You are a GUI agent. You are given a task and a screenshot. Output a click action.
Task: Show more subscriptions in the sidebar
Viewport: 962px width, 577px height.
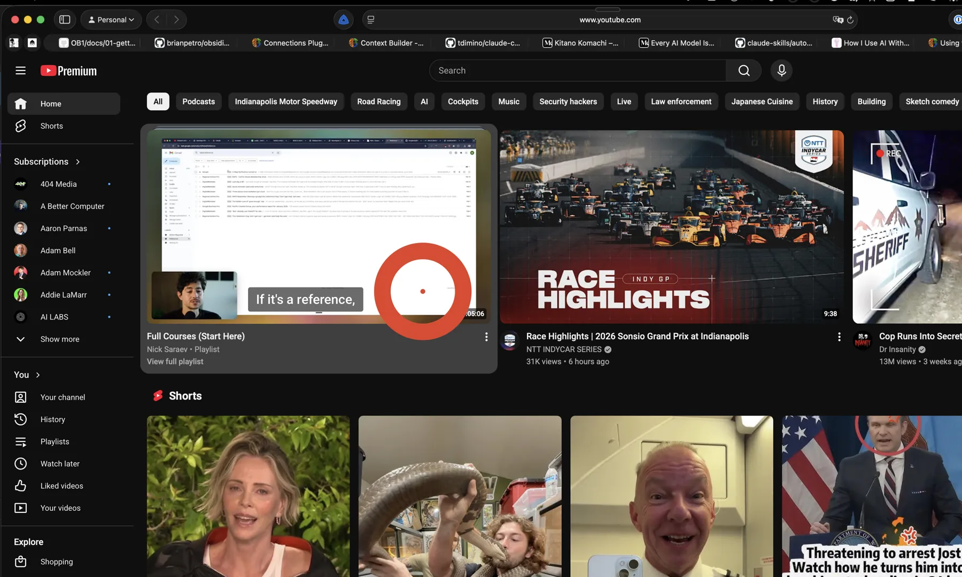[64, 339]
